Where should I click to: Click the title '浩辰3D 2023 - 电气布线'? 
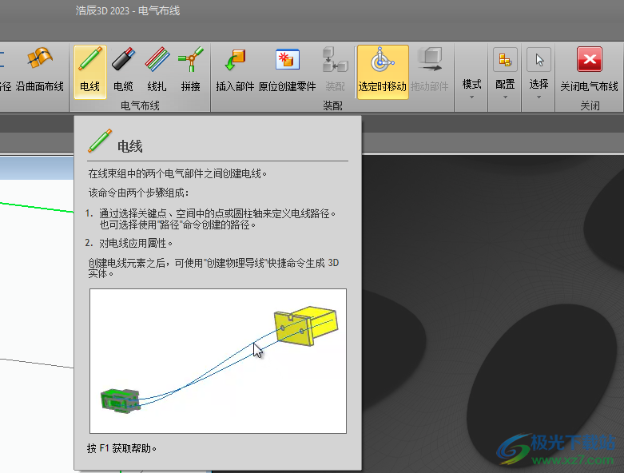[x=128, y=10]
